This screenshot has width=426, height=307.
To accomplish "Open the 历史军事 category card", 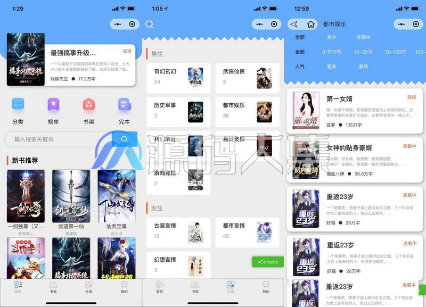I will pyautogui.click(x=178, y=112).
